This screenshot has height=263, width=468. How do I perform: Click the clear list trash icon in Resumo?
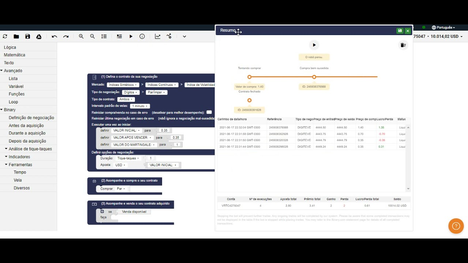[x=403, y=45]
